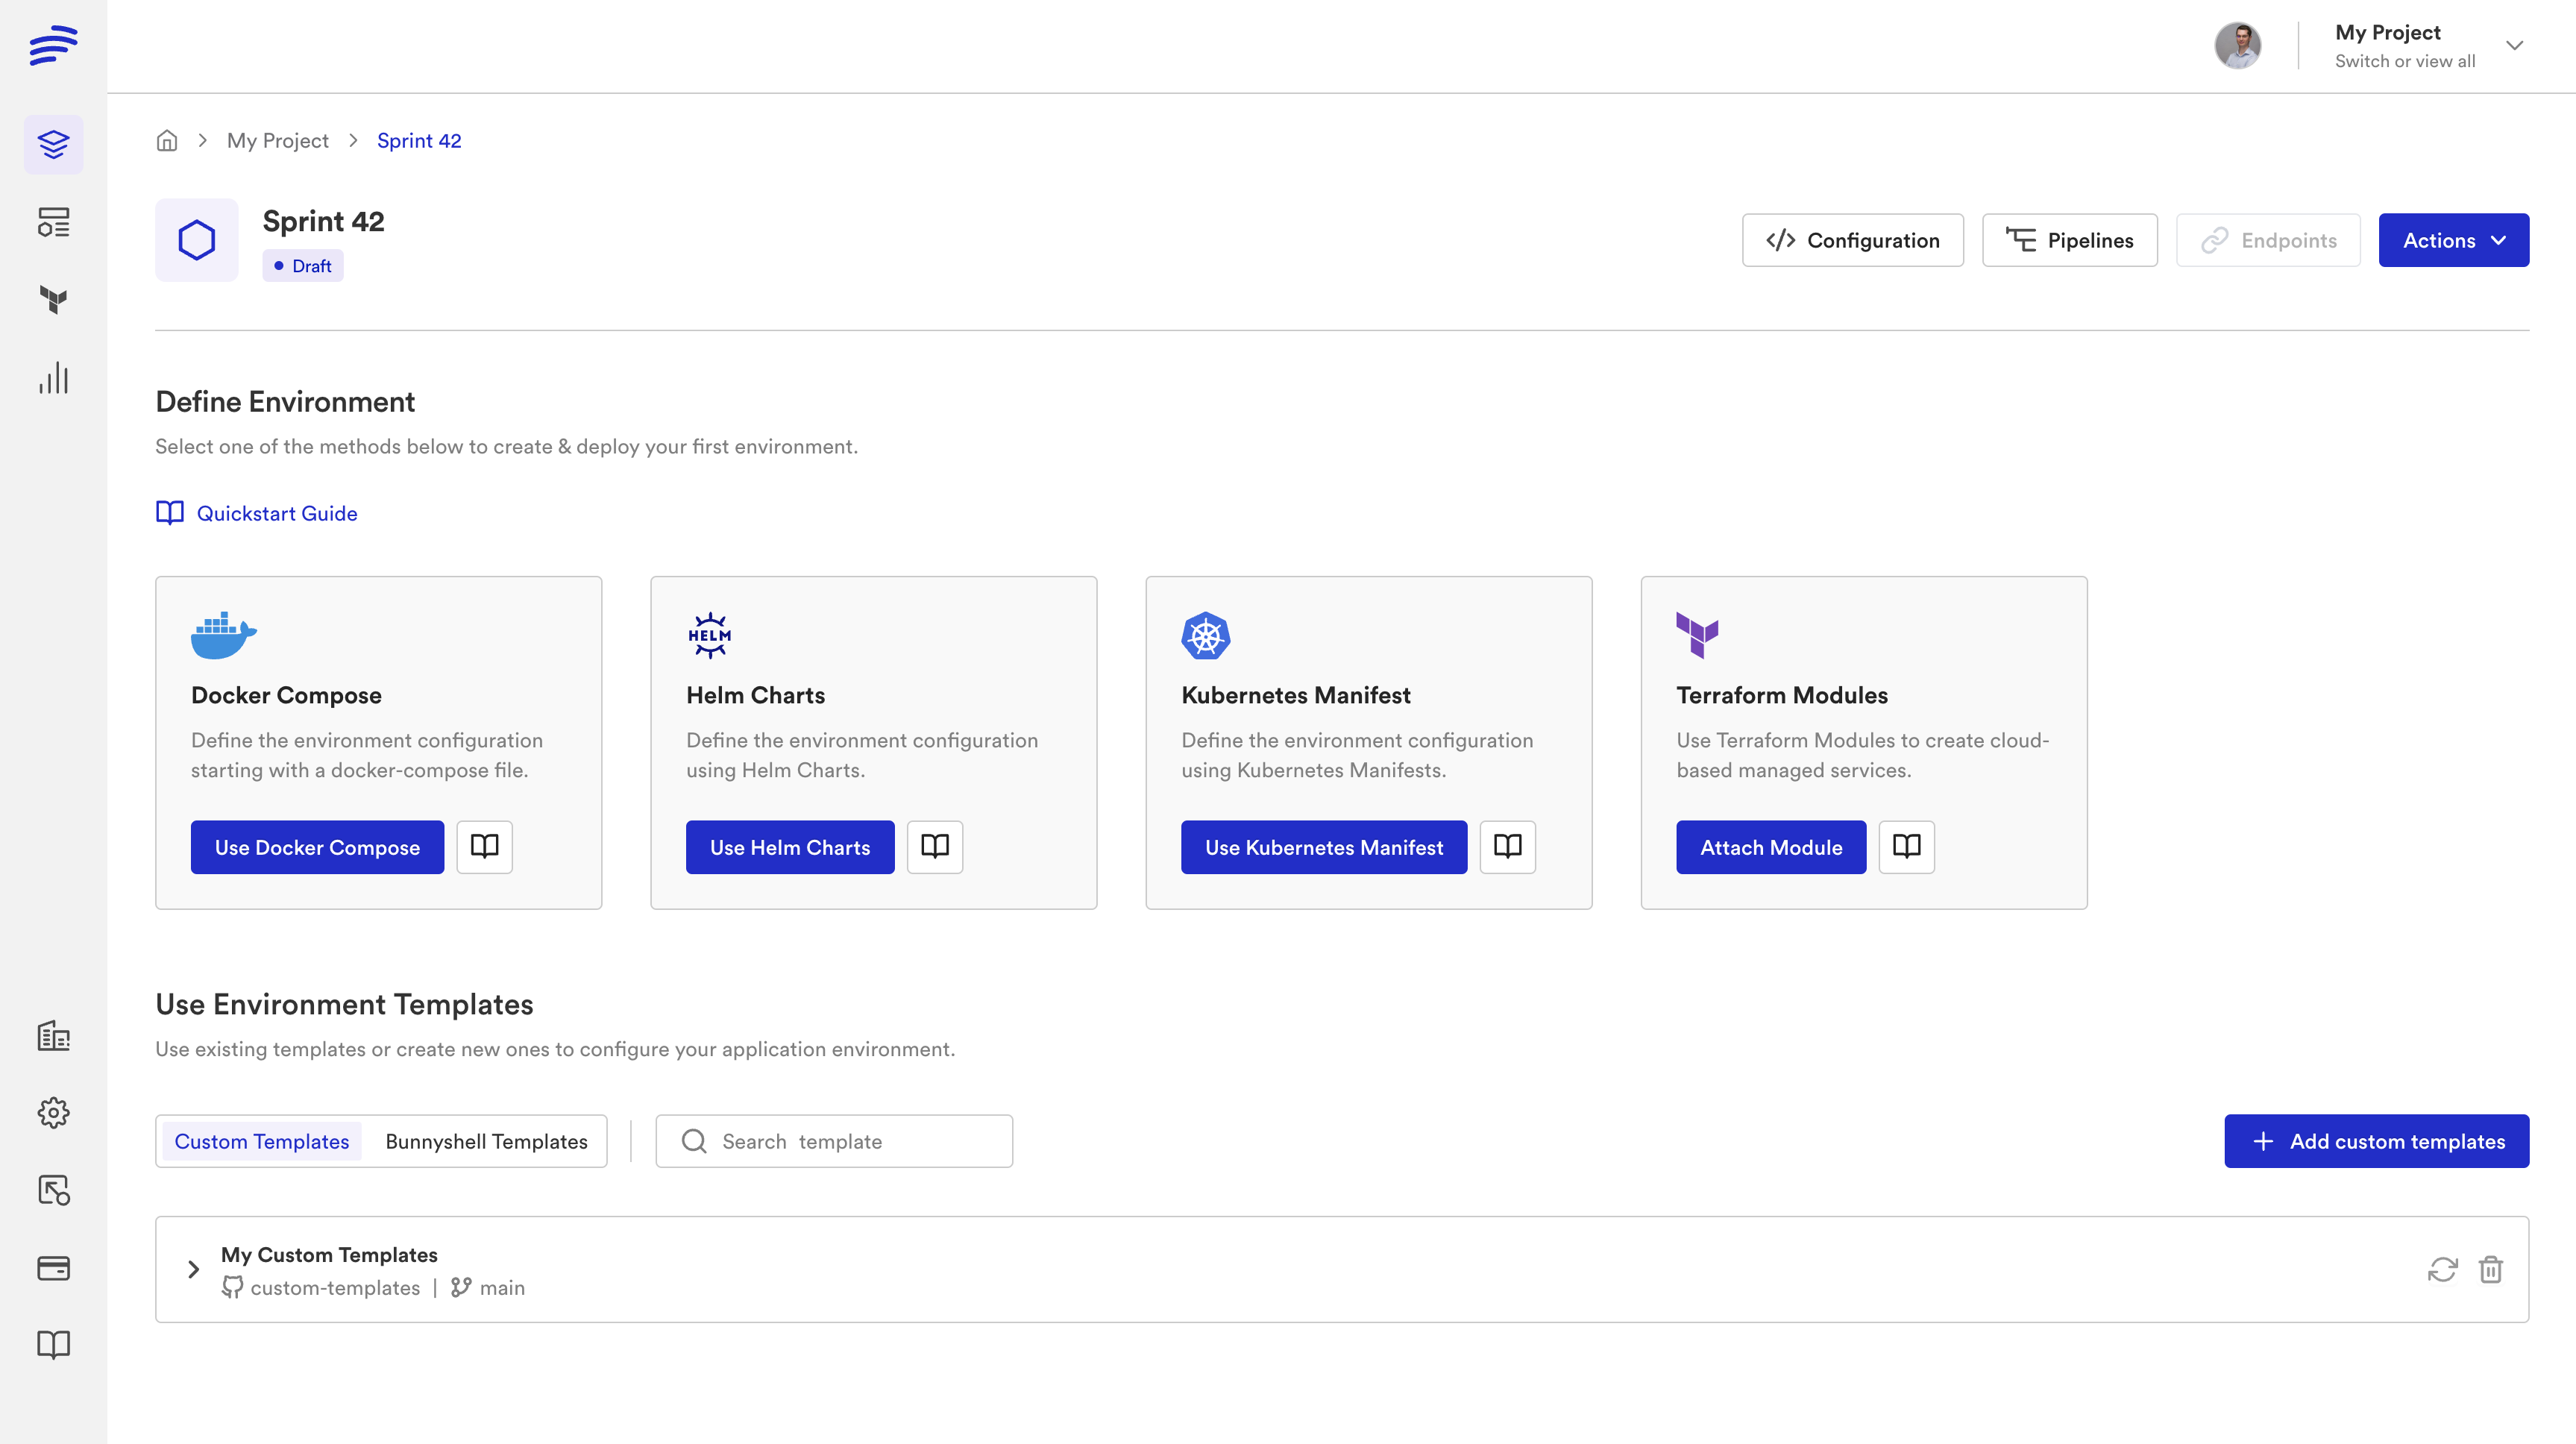
Task: Click the Add custom templates button
Action: (x=2376, y=1141)
